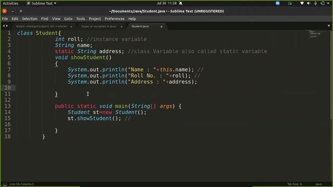Click line number 13 in the gutter
This screenshot has height=187, width=333.
coord(7,106)
